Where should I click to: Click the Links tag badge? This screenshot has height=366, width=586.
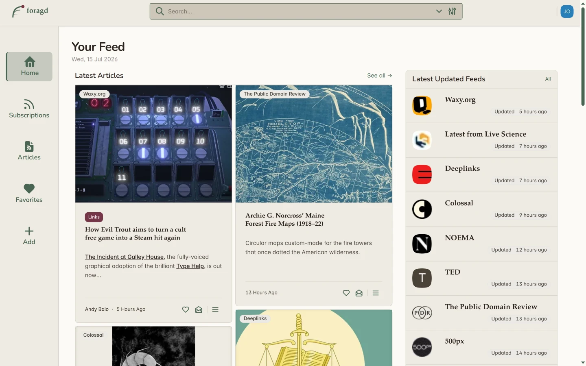point(94,217)
